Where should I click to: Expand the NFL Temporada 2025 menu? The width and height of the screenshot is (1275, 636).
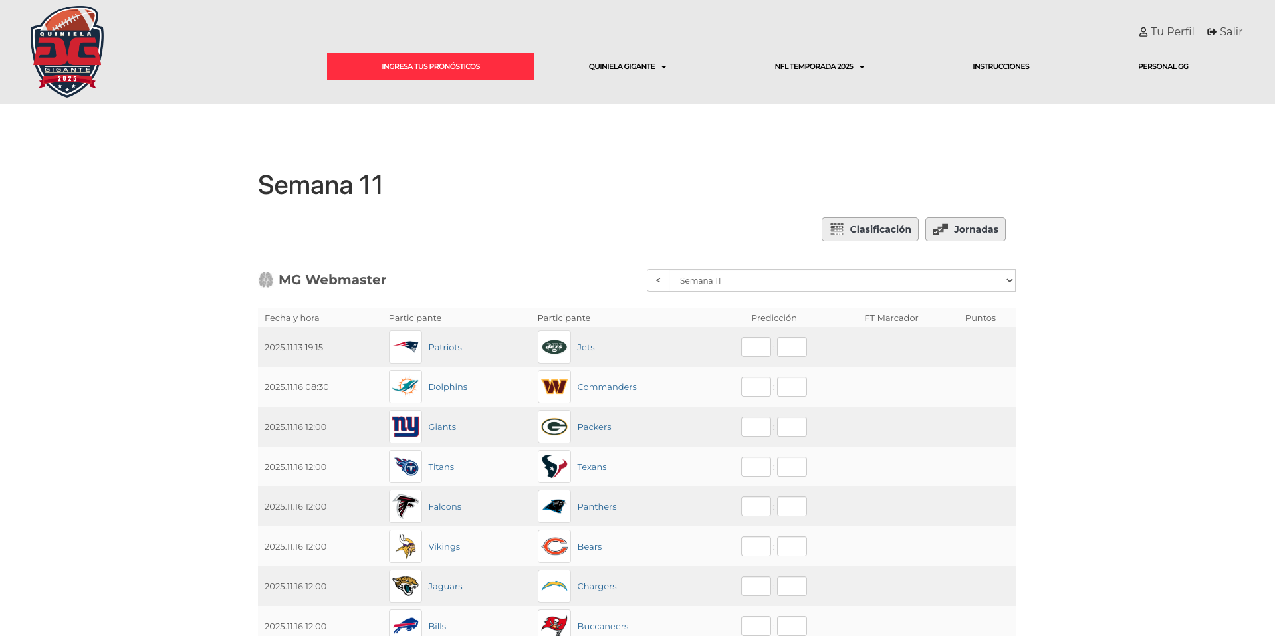(819, 66)
